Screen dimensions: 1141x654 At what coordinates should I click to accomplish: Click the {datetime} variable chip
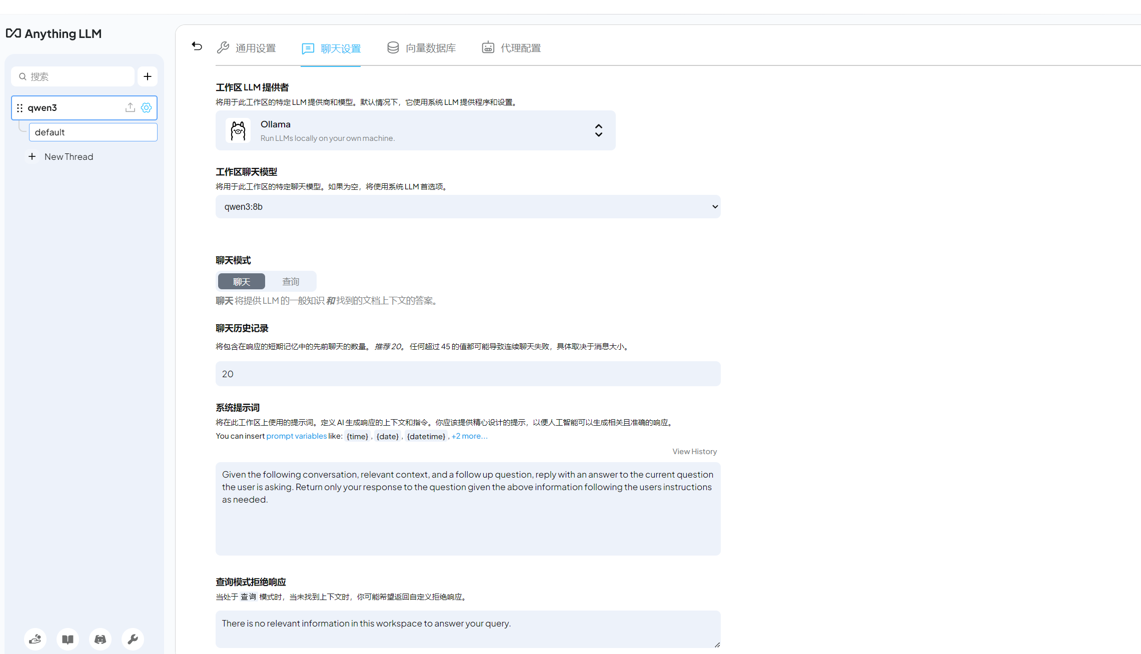[x=426, y=436]
